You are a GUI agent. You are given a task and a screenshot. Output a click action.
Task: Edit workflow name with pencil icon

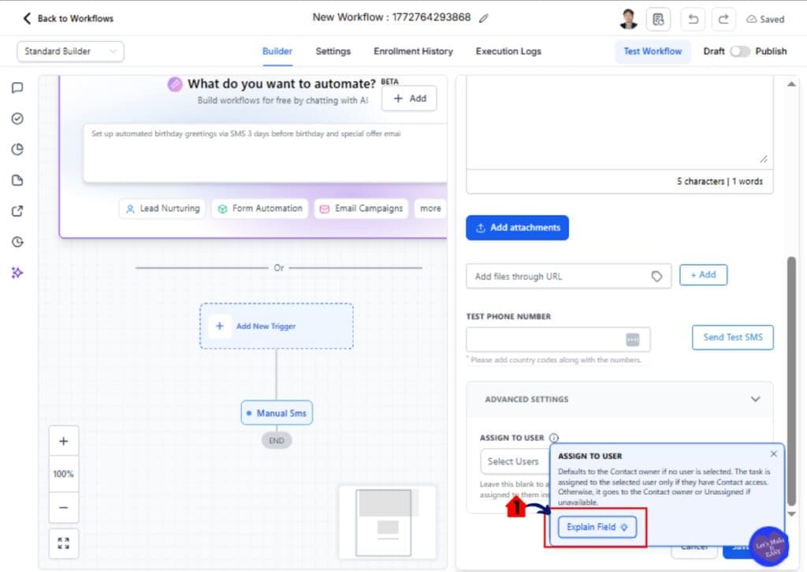[x=483, y=19]
